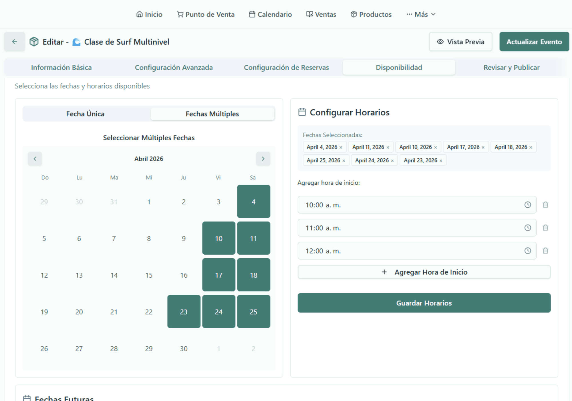The image size is (572, 401).
Task: Delete the 10:00 a. m. time slot
Action: pos(545,205)
